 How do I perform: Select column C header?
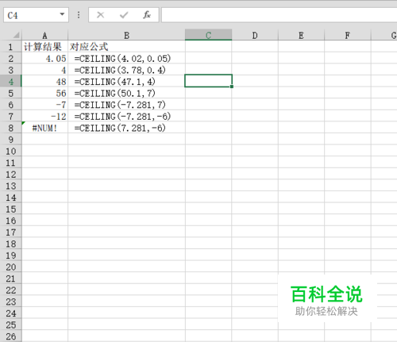click(x=209, y=35)
